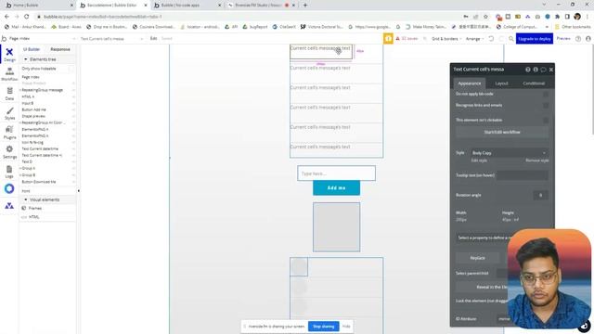Viewport: 594px width, 334px height.
Task: Click the property editor comment icon
Action: point(543,70)
